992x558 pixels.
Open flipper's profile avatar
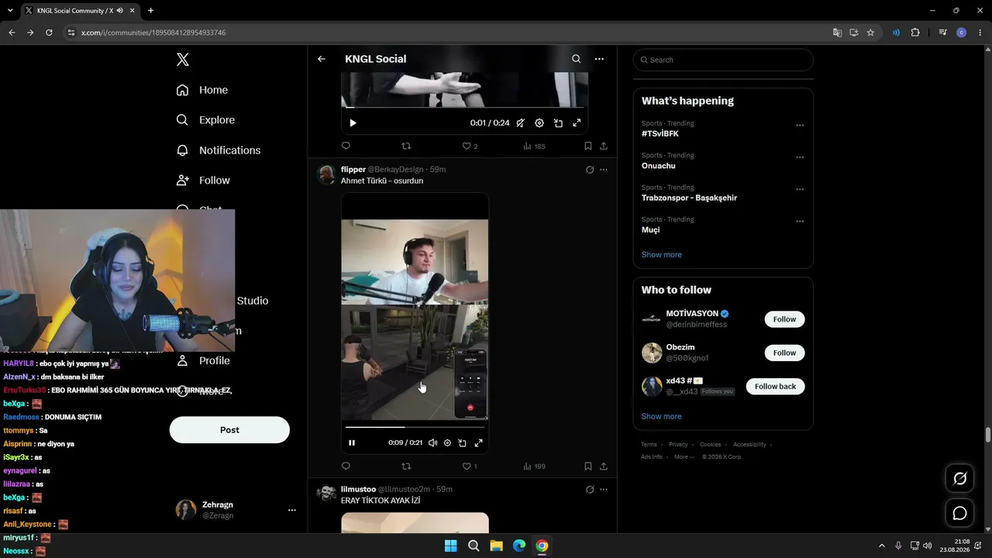coord(327,174)
